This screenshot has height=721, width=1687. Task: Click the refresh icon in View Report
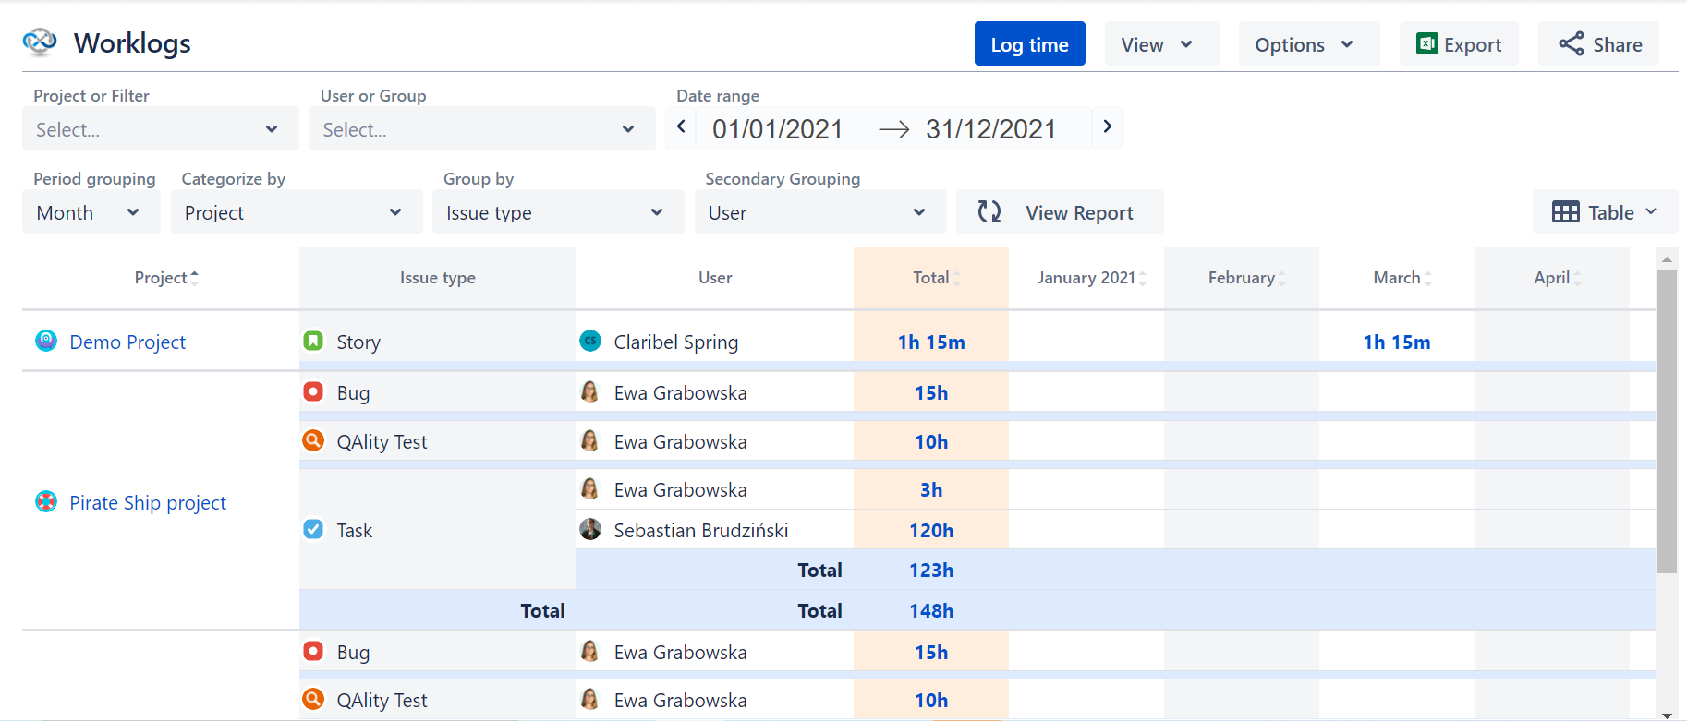click(x=989, y=212)
